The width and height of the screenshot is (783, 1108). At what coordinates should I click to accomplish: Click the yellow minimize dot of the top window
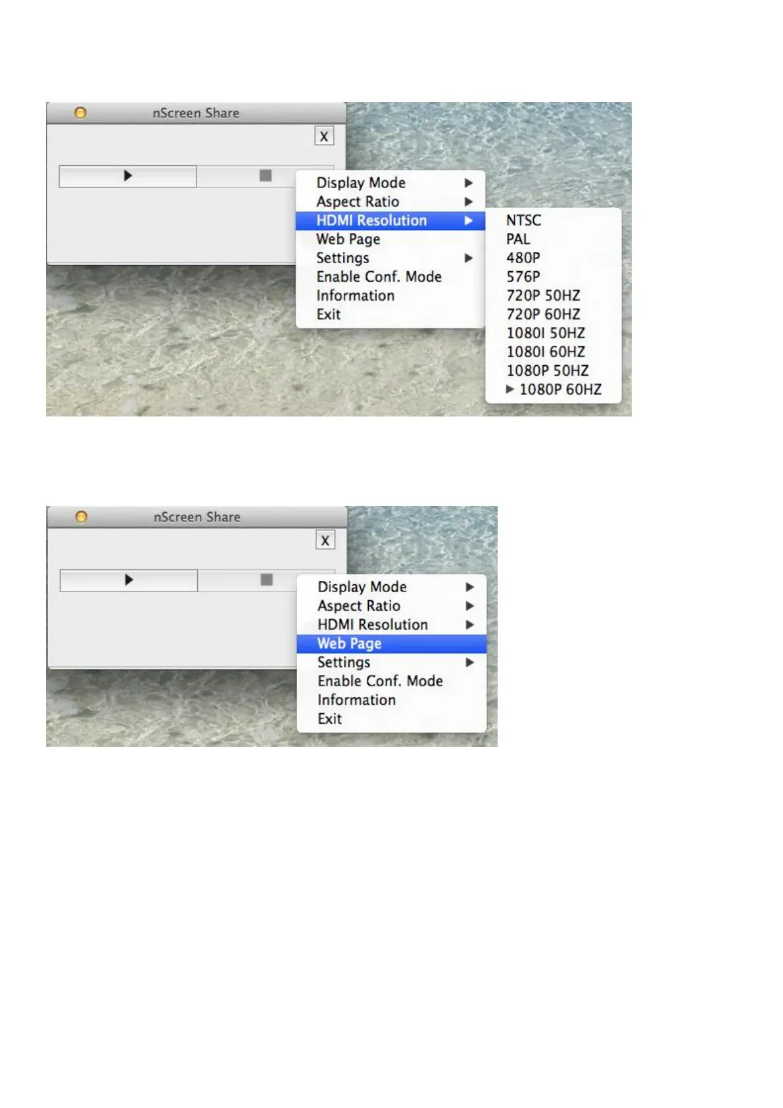[x=80, y=113]
